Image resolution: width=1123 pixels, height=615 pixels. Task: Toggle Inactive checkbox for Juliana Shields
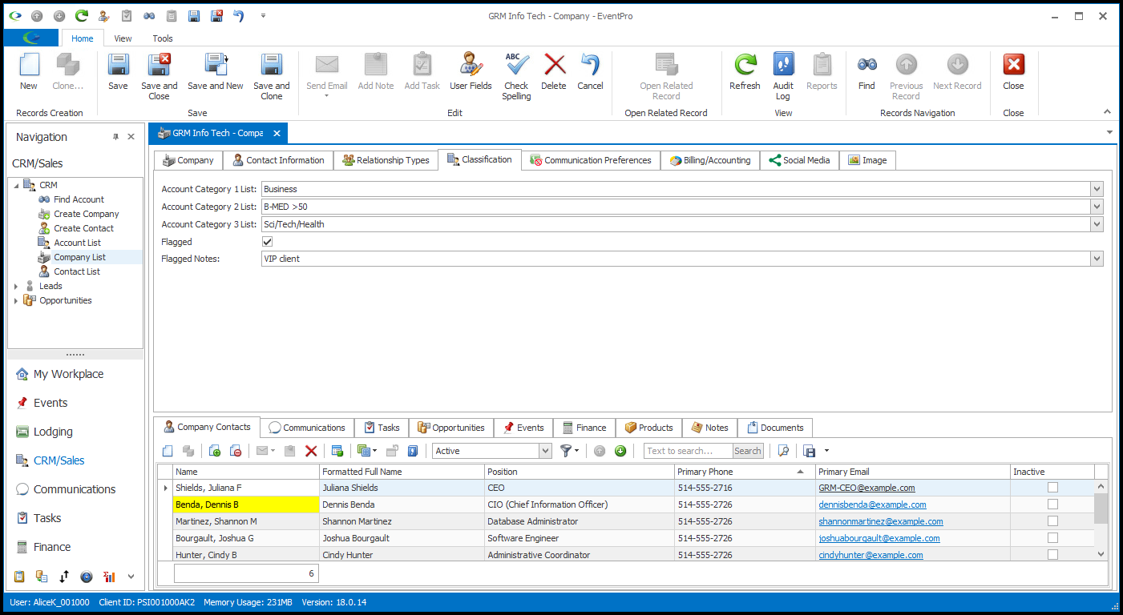point(1052,488)
